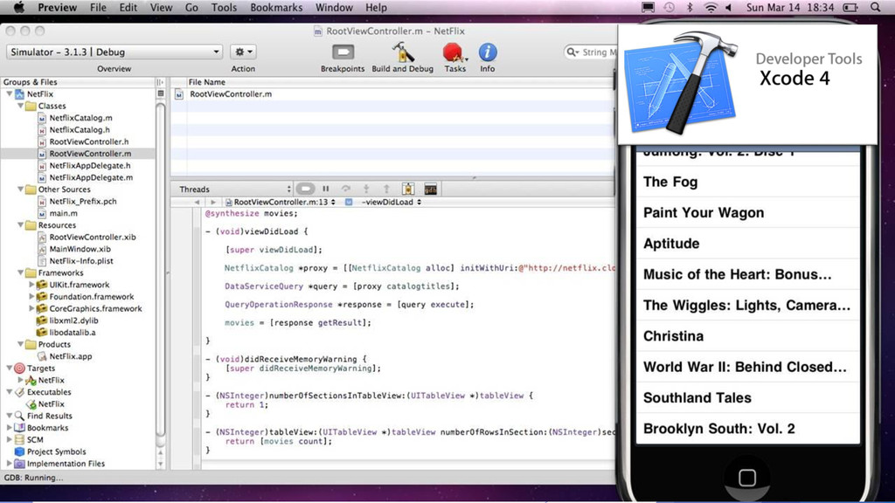Viewport: 895px width, 503px height.
Task: Click the Build and Debug hammer icon
Action: 402,52
